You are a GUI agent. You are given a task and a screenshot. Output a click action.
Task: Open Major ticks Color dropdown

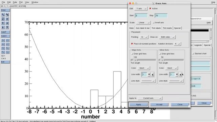coord(144,68)
